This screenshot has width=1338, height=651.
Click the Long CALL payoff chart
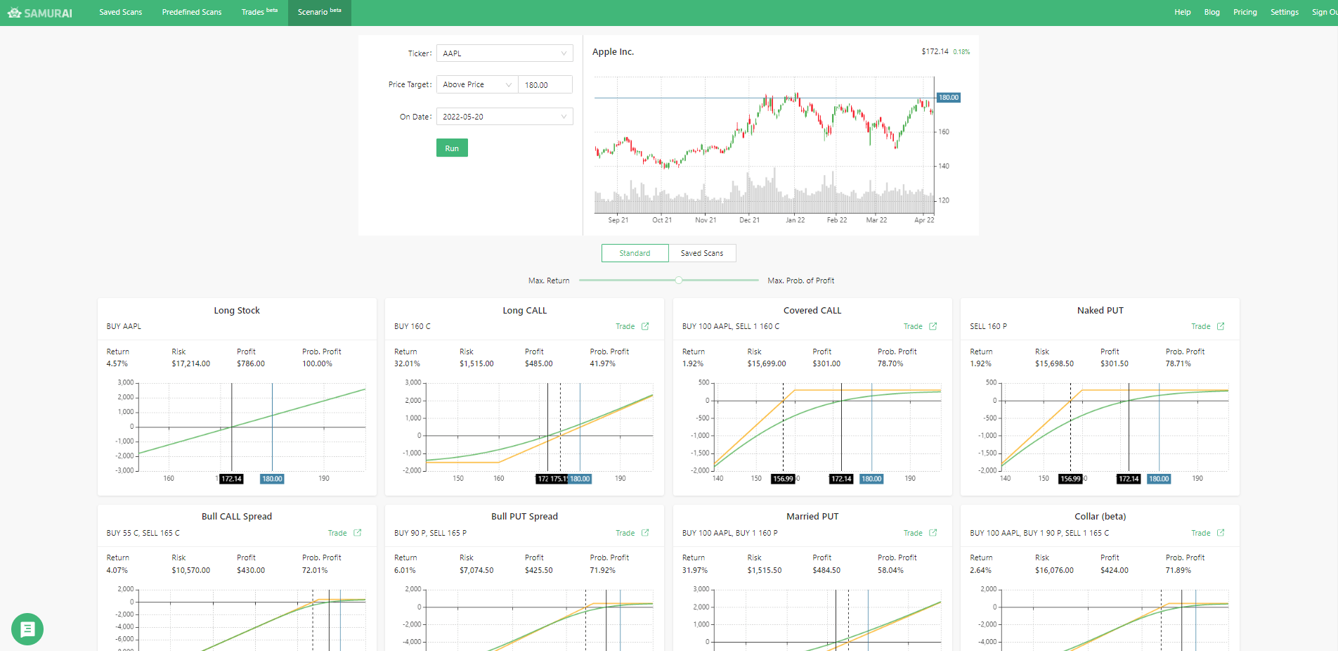(x=540, y=427)
